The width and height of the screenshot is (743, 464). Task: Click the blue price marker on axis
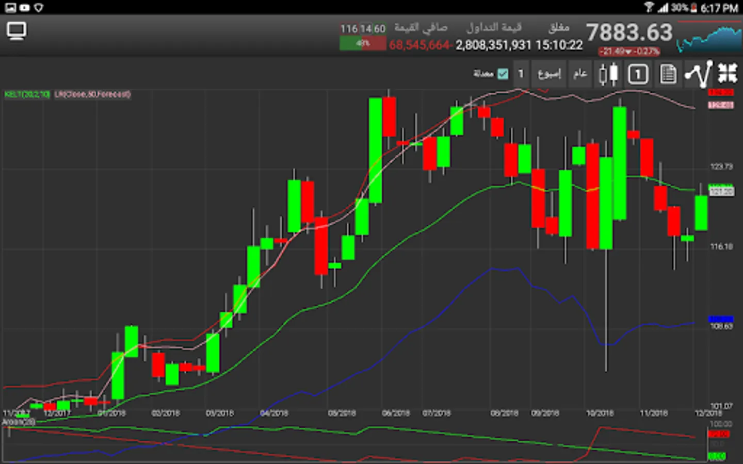[x=721, y=319]
